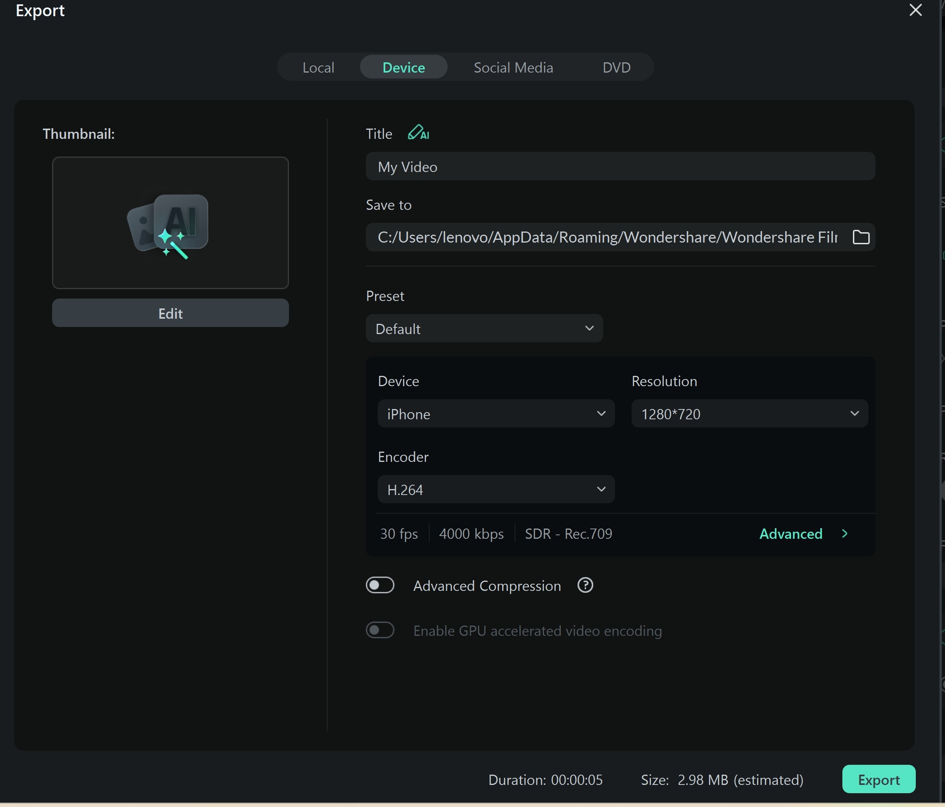Toggle GPU accelerated video encoding switch

point(380,630)
